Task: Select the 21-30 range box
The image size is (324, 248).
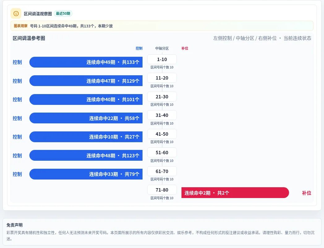Action: point(162,97)
